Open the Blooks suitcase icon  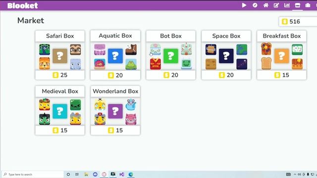(x=308, y=5)
